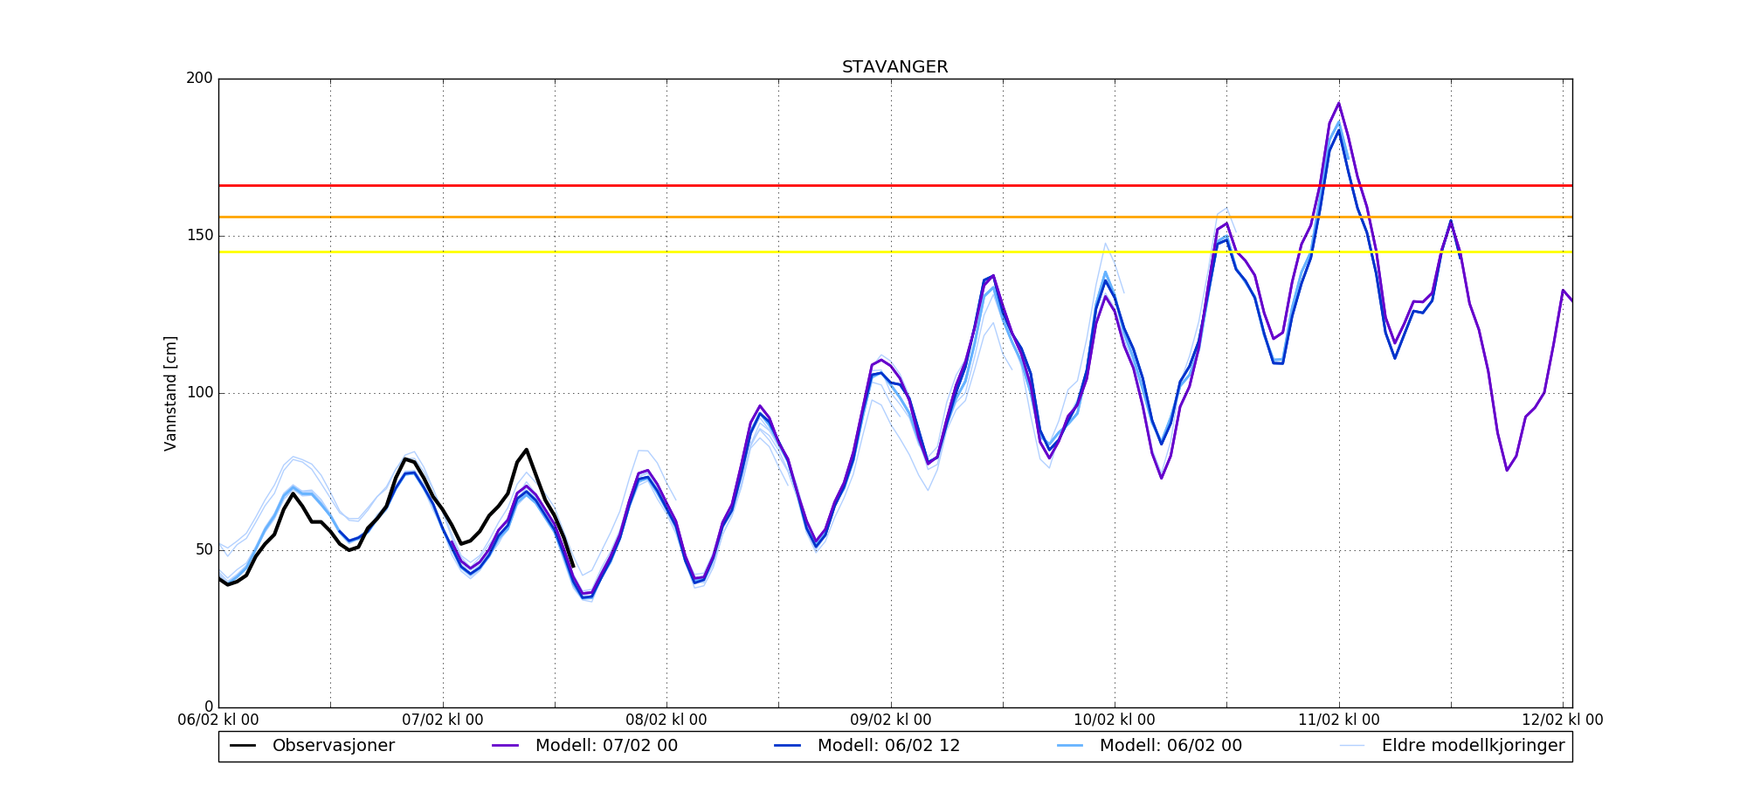Click the black Observasjoner legend line sample
The width and height of the screenshot is (1747, 786).
243,746
